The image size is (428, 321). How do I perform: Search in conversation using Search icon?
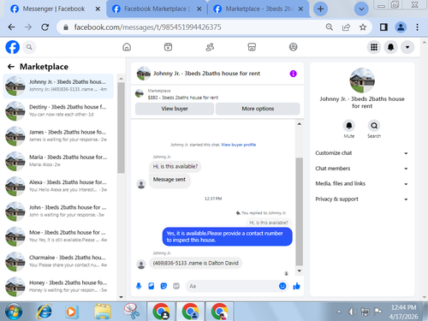[x=374, y=126]
